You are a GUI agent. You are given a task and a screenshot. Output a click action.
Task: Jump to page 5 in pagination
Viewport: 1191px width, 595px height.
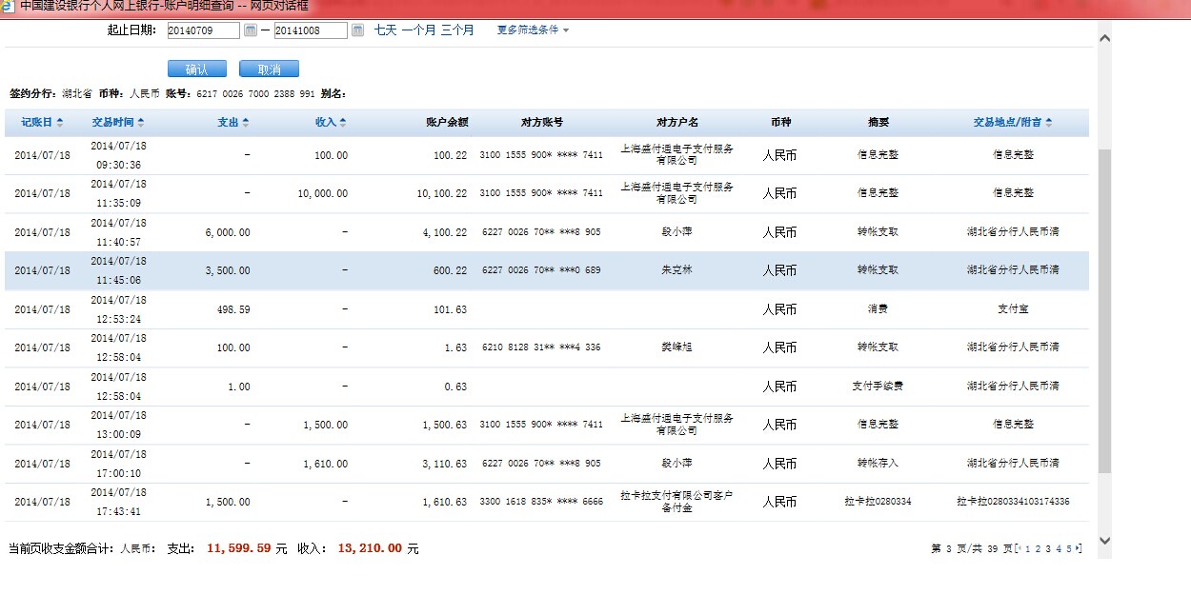pyautogui.click(x=1070, y=548)
